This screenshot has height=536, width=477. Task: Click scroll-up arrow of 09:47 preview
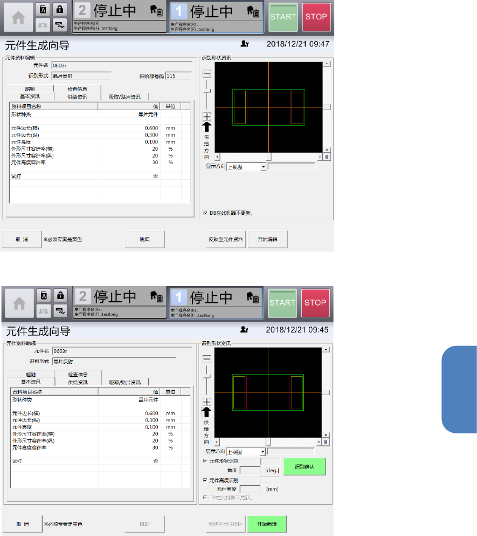coord(327,64)
